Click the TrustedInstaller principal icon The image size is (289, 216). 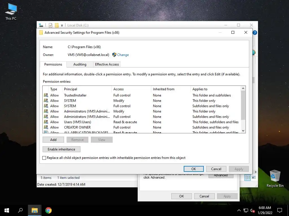(x=46, y=95)
